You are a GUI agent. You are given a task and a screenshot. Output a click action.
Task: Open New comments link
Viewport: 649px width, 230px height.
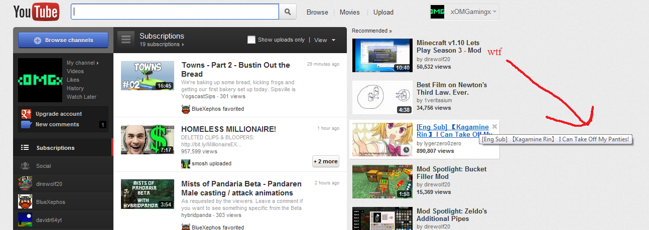[57, 124]
